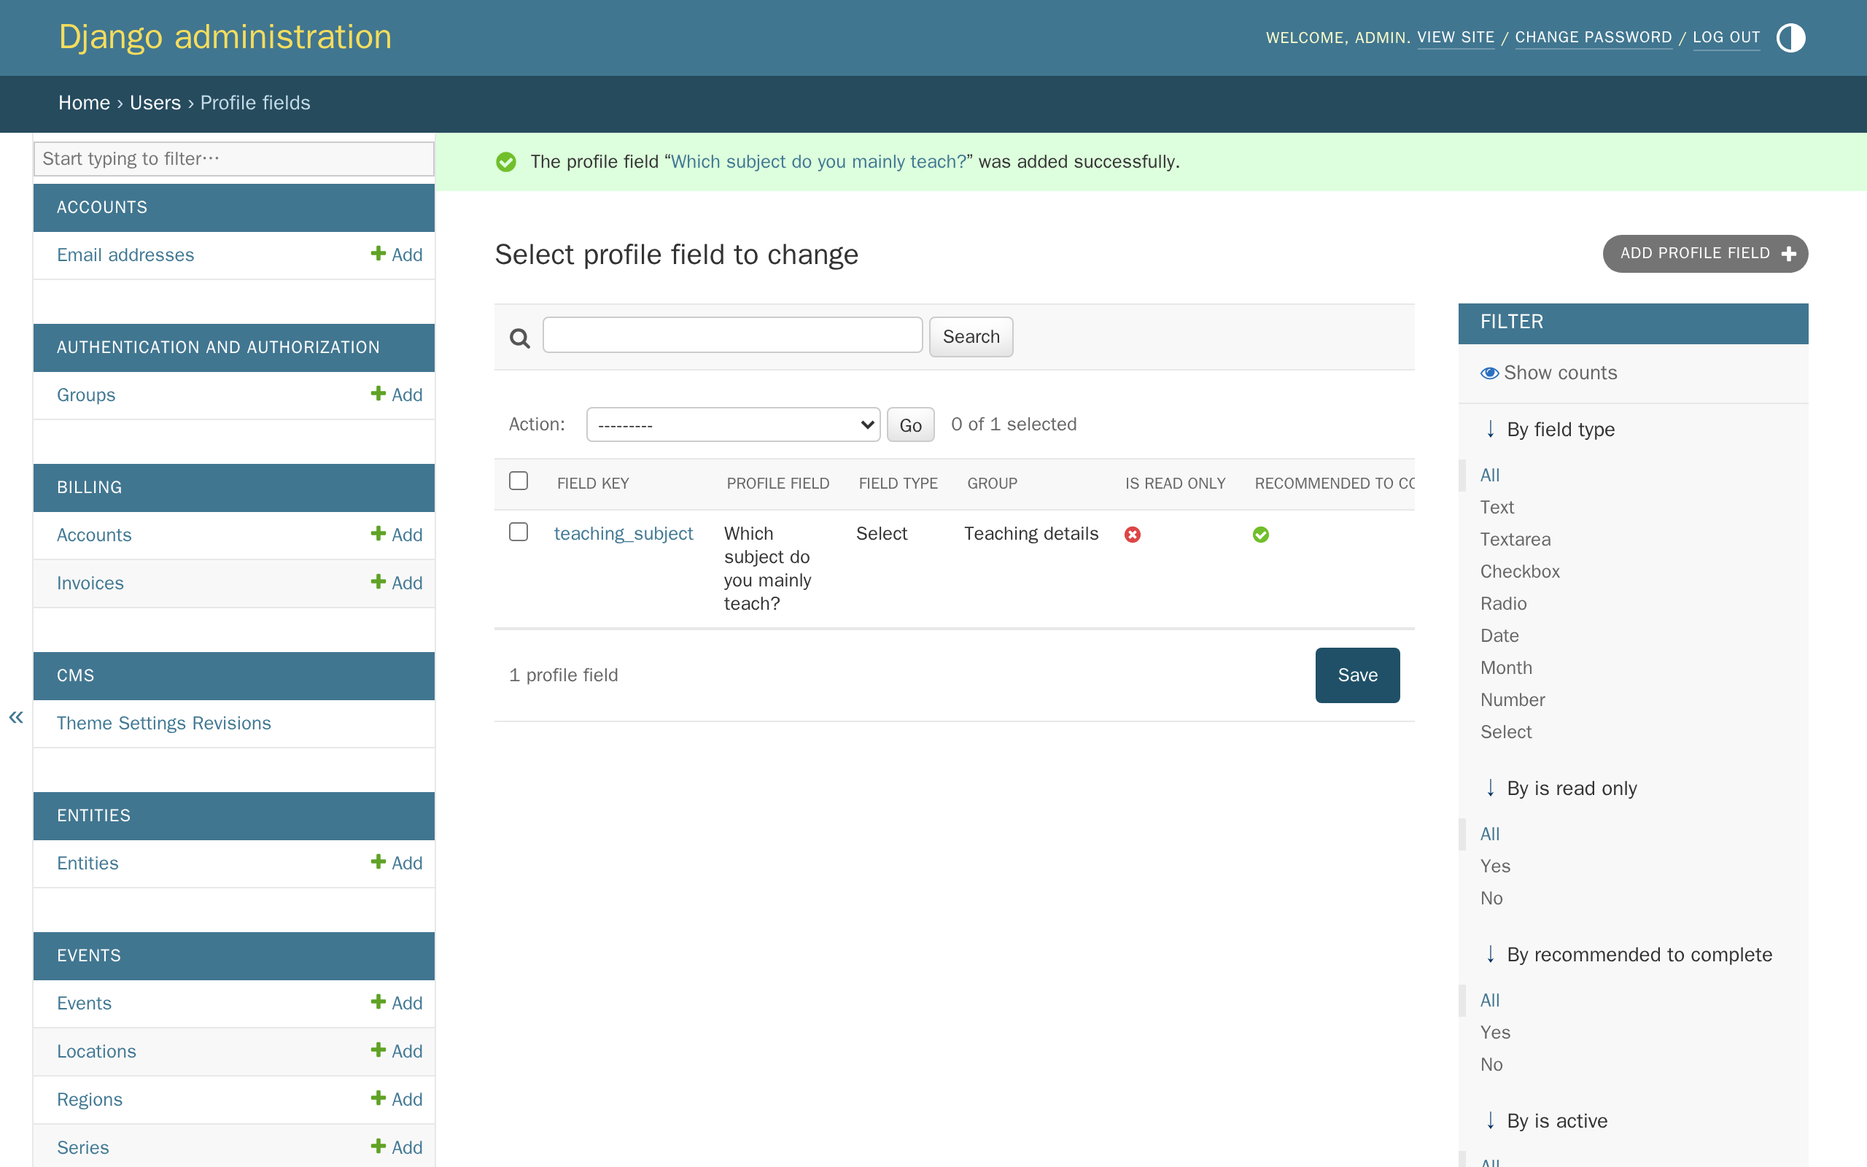Go to Users breadcrumb

[x=155, y=103]
